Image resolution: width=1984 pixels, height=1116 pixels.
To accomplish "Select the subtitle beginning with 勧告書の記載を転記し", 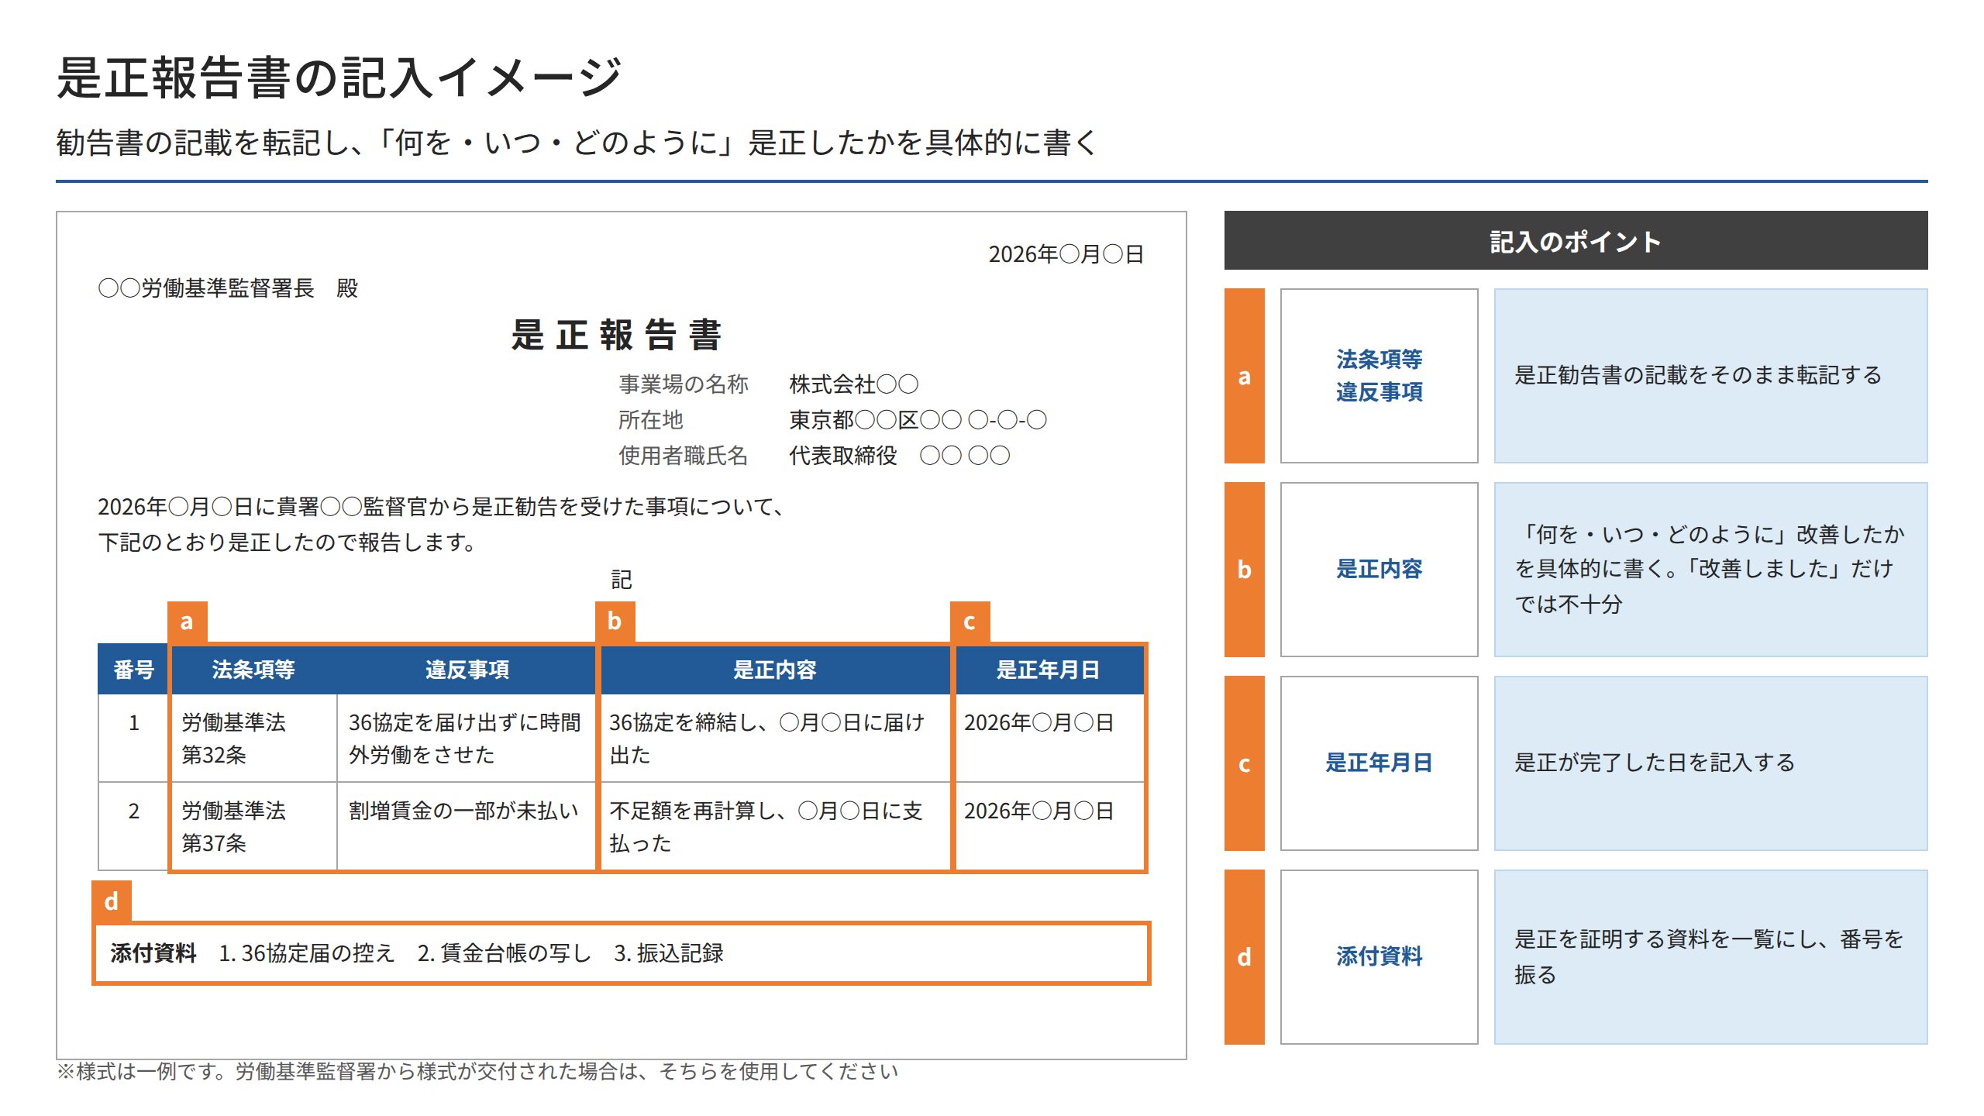I will coord(577,143).
